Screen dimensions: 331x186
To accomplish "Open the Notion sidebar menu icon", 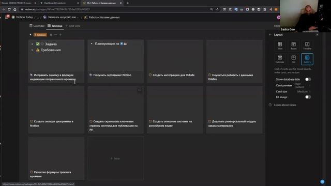I will point(7,17).
